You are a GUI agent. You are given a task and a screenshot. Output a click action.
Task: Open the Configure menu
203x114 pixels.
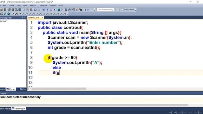43,6
